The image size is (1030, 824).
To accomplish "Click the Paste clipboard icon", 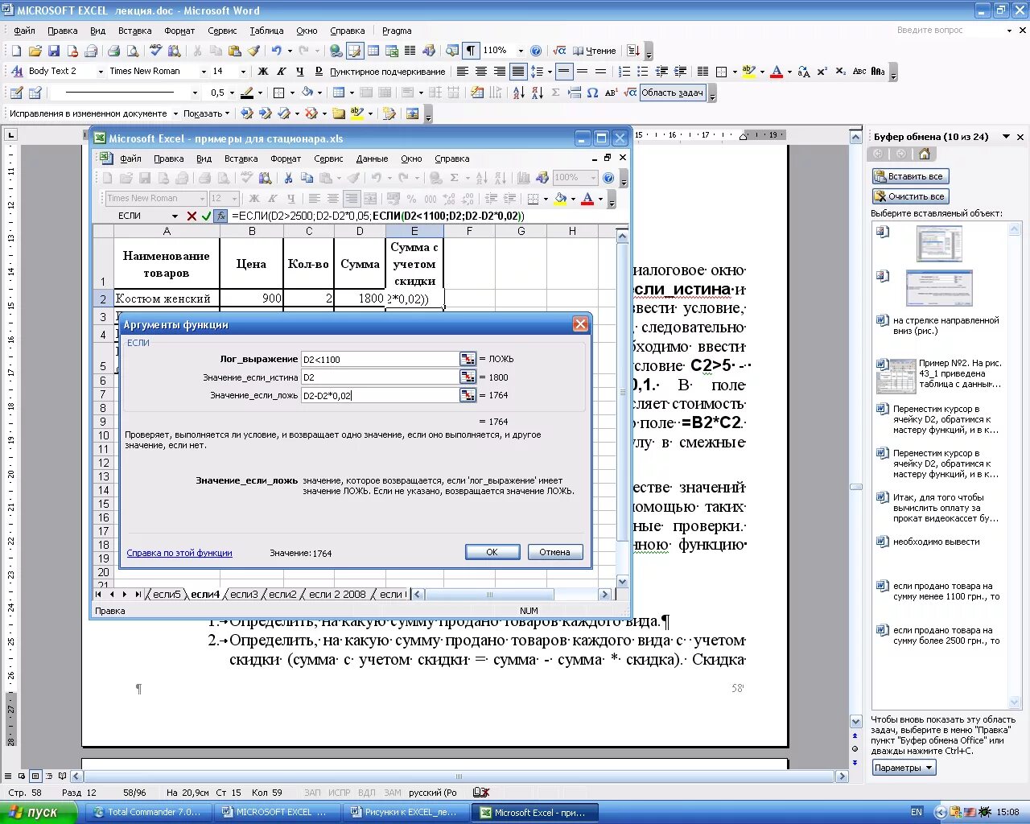I will 234,51.
